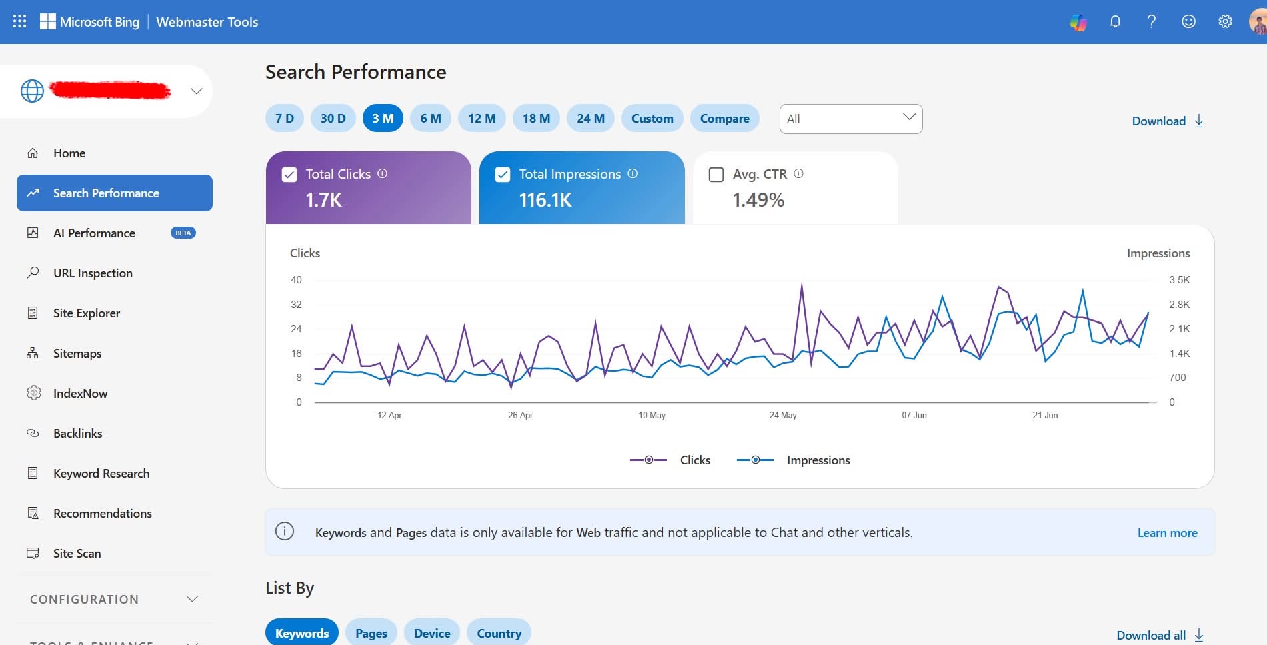Choose the Custom date range
This screenshot has width=1267, height=645.
pyautogui.click(x=652, y=118)
